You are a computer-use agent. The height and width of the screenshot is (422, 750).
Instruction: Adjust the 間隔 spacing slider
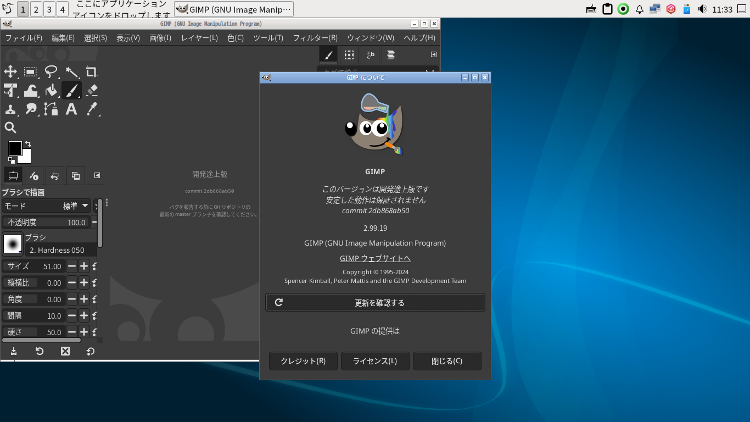click(33, 315)
